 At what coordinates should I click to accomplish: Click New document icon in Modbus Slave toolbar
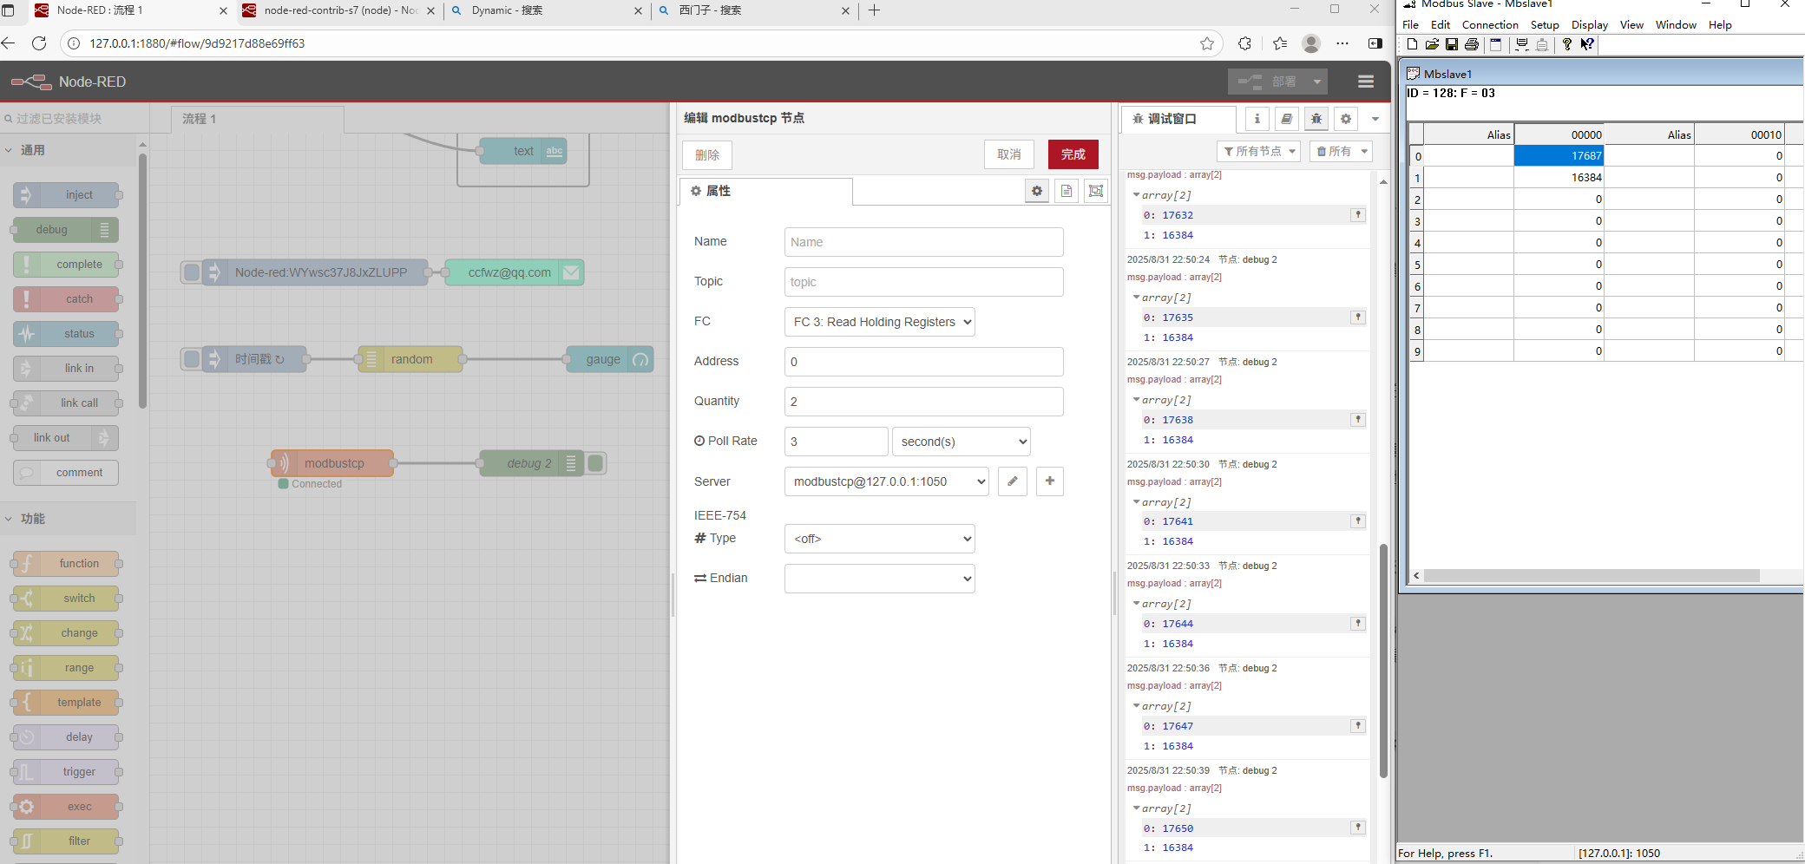[x=1412, y=44]
